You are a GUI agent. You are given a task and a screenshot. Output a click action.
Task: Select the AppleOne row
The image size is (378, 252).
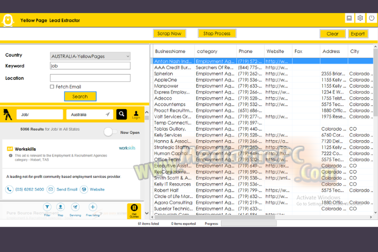pyautogui.click(x=262, y=80)
